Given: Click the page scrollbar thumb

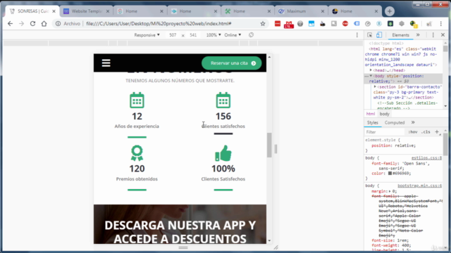Looking at the screenshot, I should [269, 145].
